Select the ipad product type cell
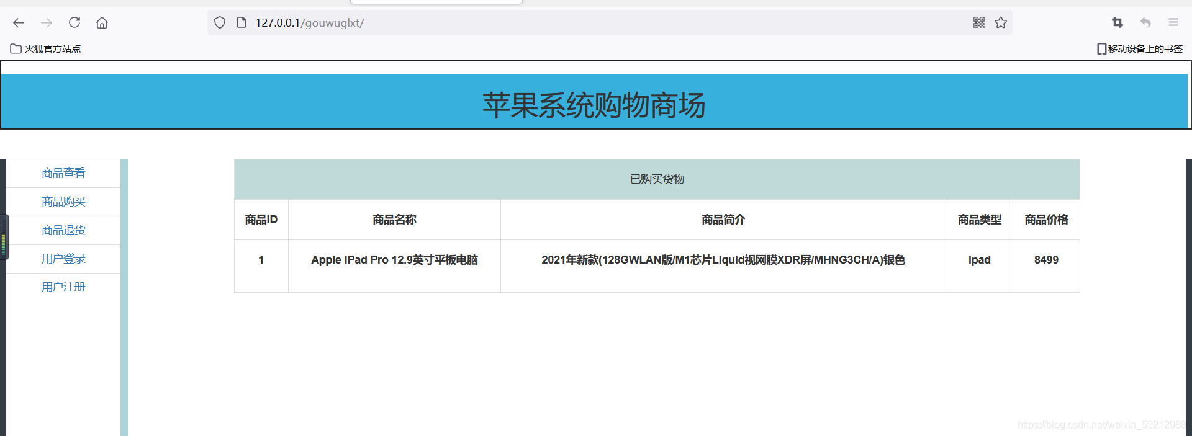Screen dimensions: 1192x436 point(980,266)
